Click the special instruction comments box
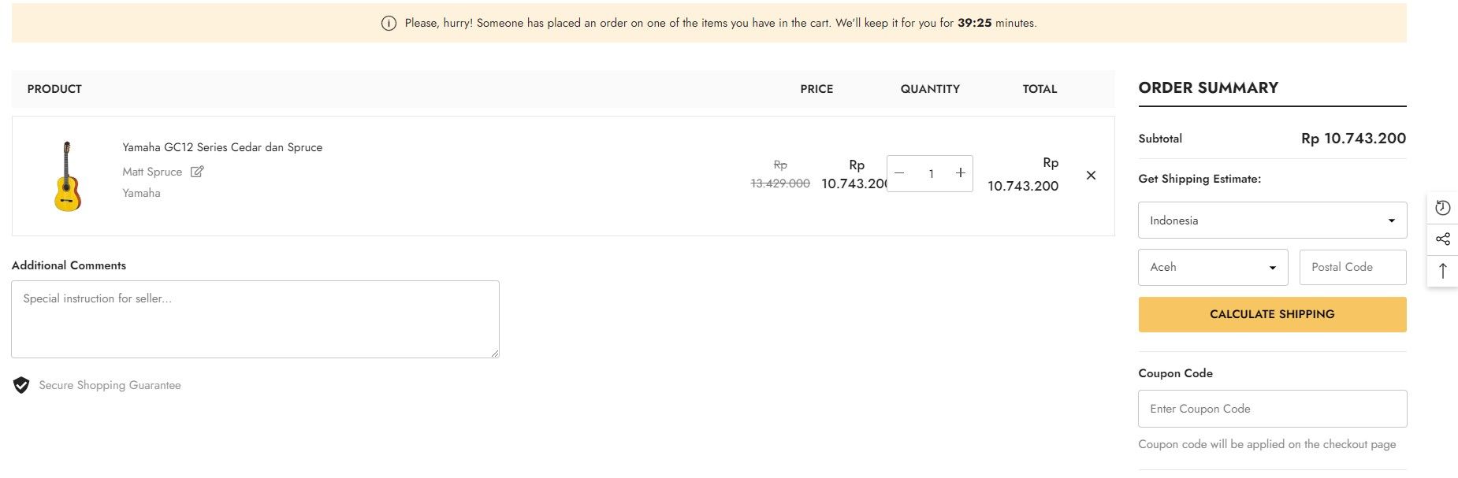1458x478 pixels. click(255, 320)
